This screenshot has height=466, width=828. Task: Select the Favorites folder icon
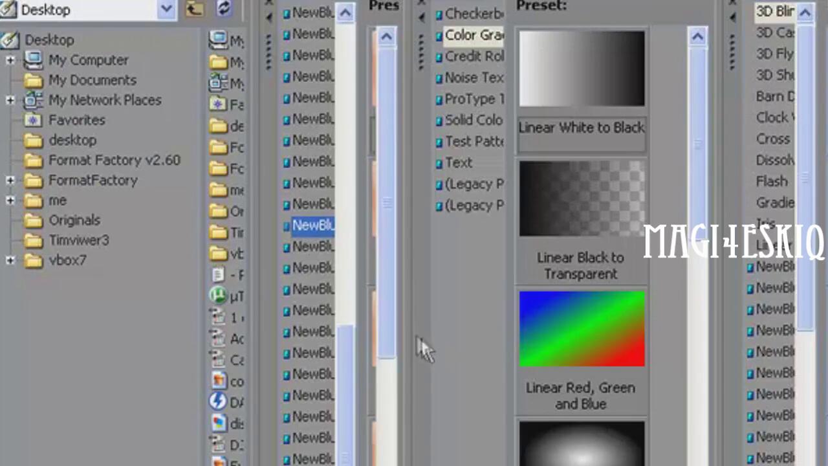click(x=32, y=120)
